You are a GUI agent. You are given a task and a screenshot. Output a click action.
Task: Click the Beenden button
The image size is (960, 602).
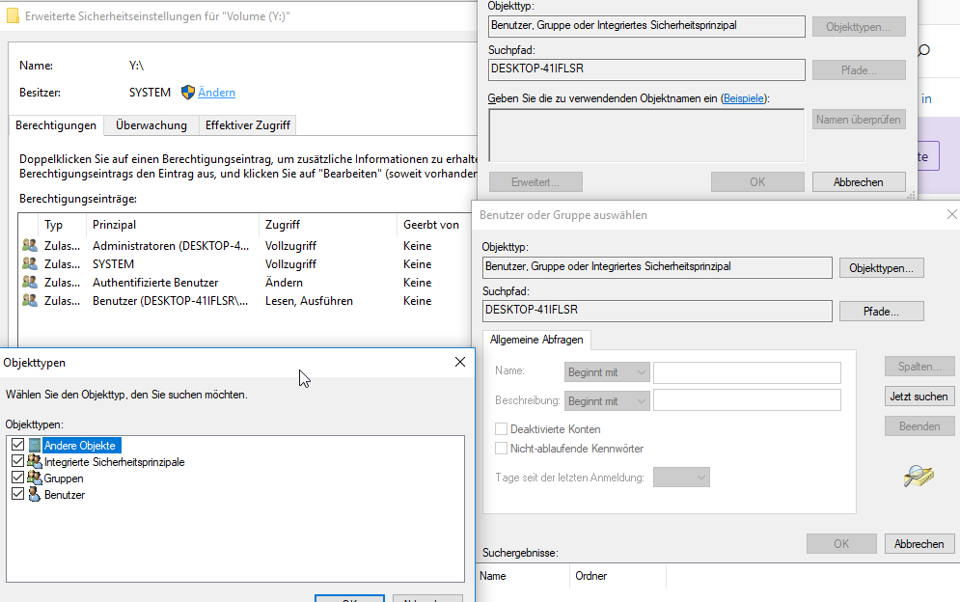tap(919, 426)
